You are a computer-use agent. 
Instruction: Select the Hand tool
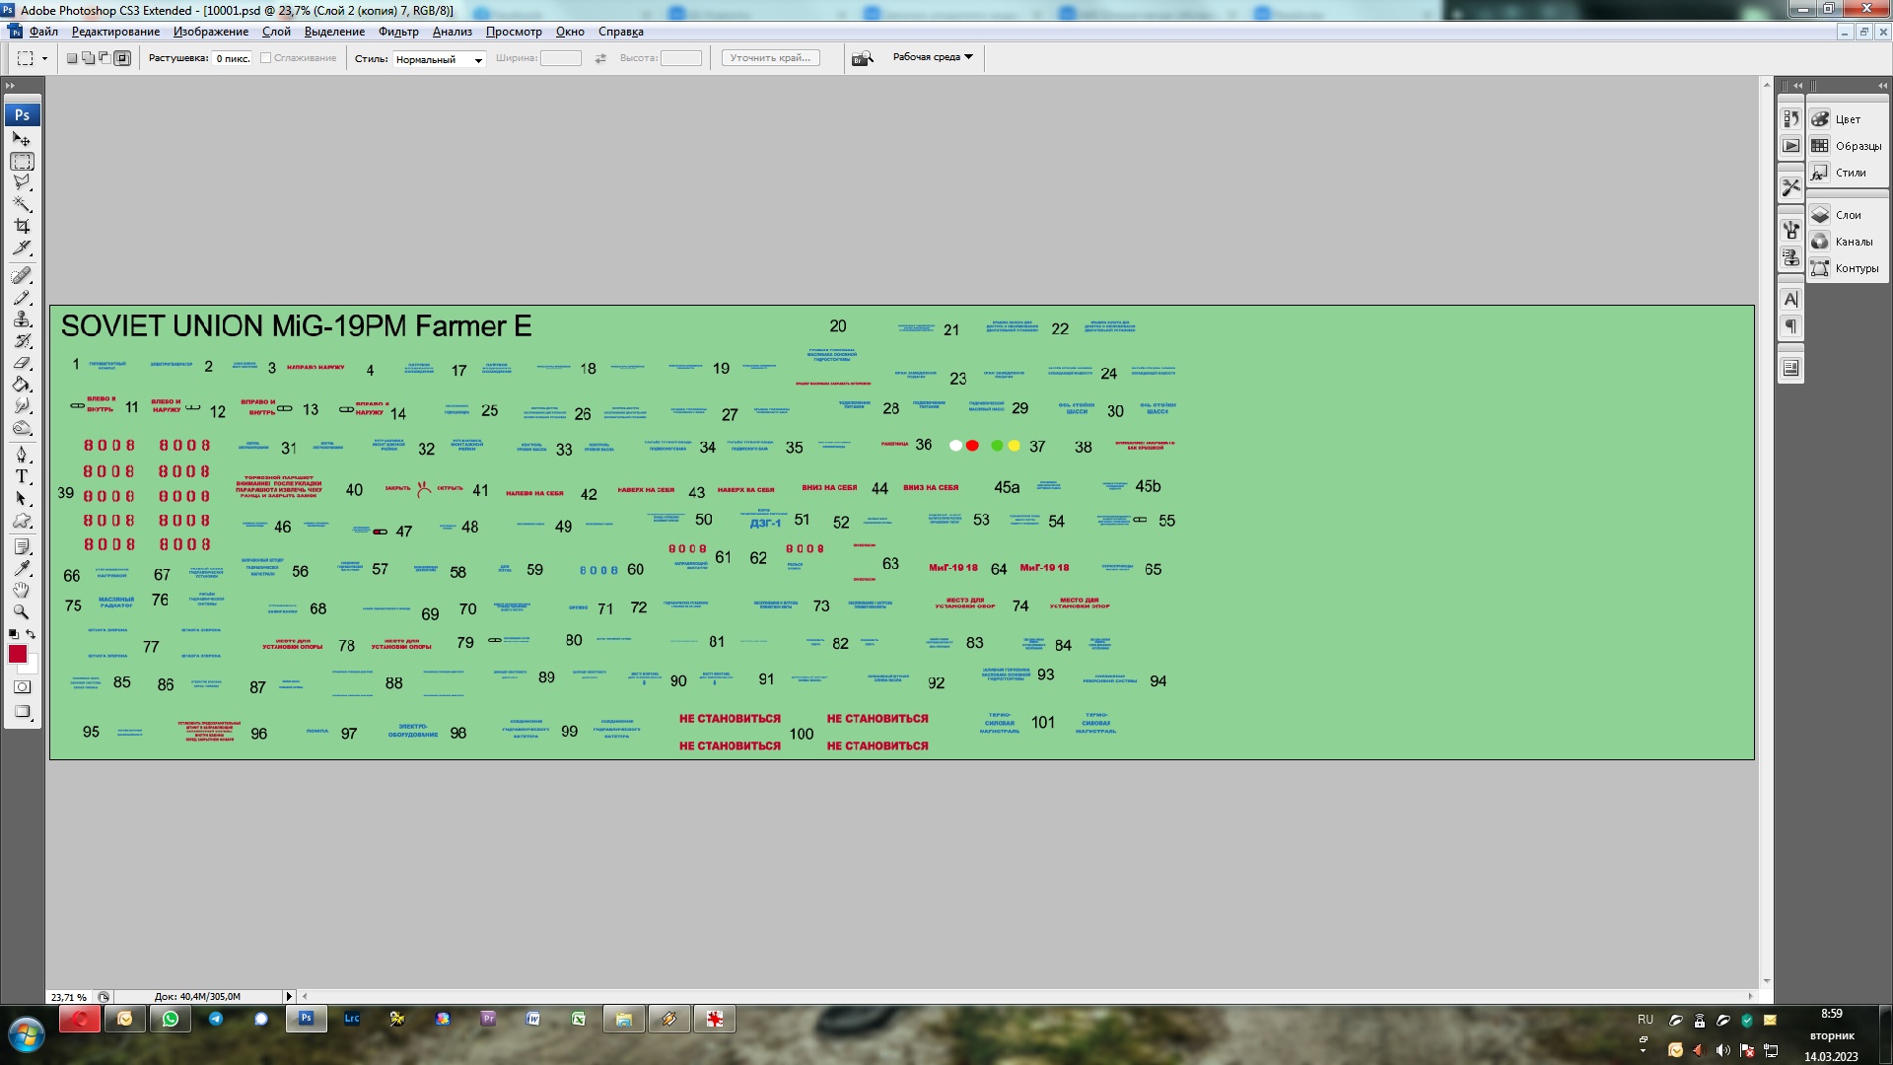(x=22, y=591)
